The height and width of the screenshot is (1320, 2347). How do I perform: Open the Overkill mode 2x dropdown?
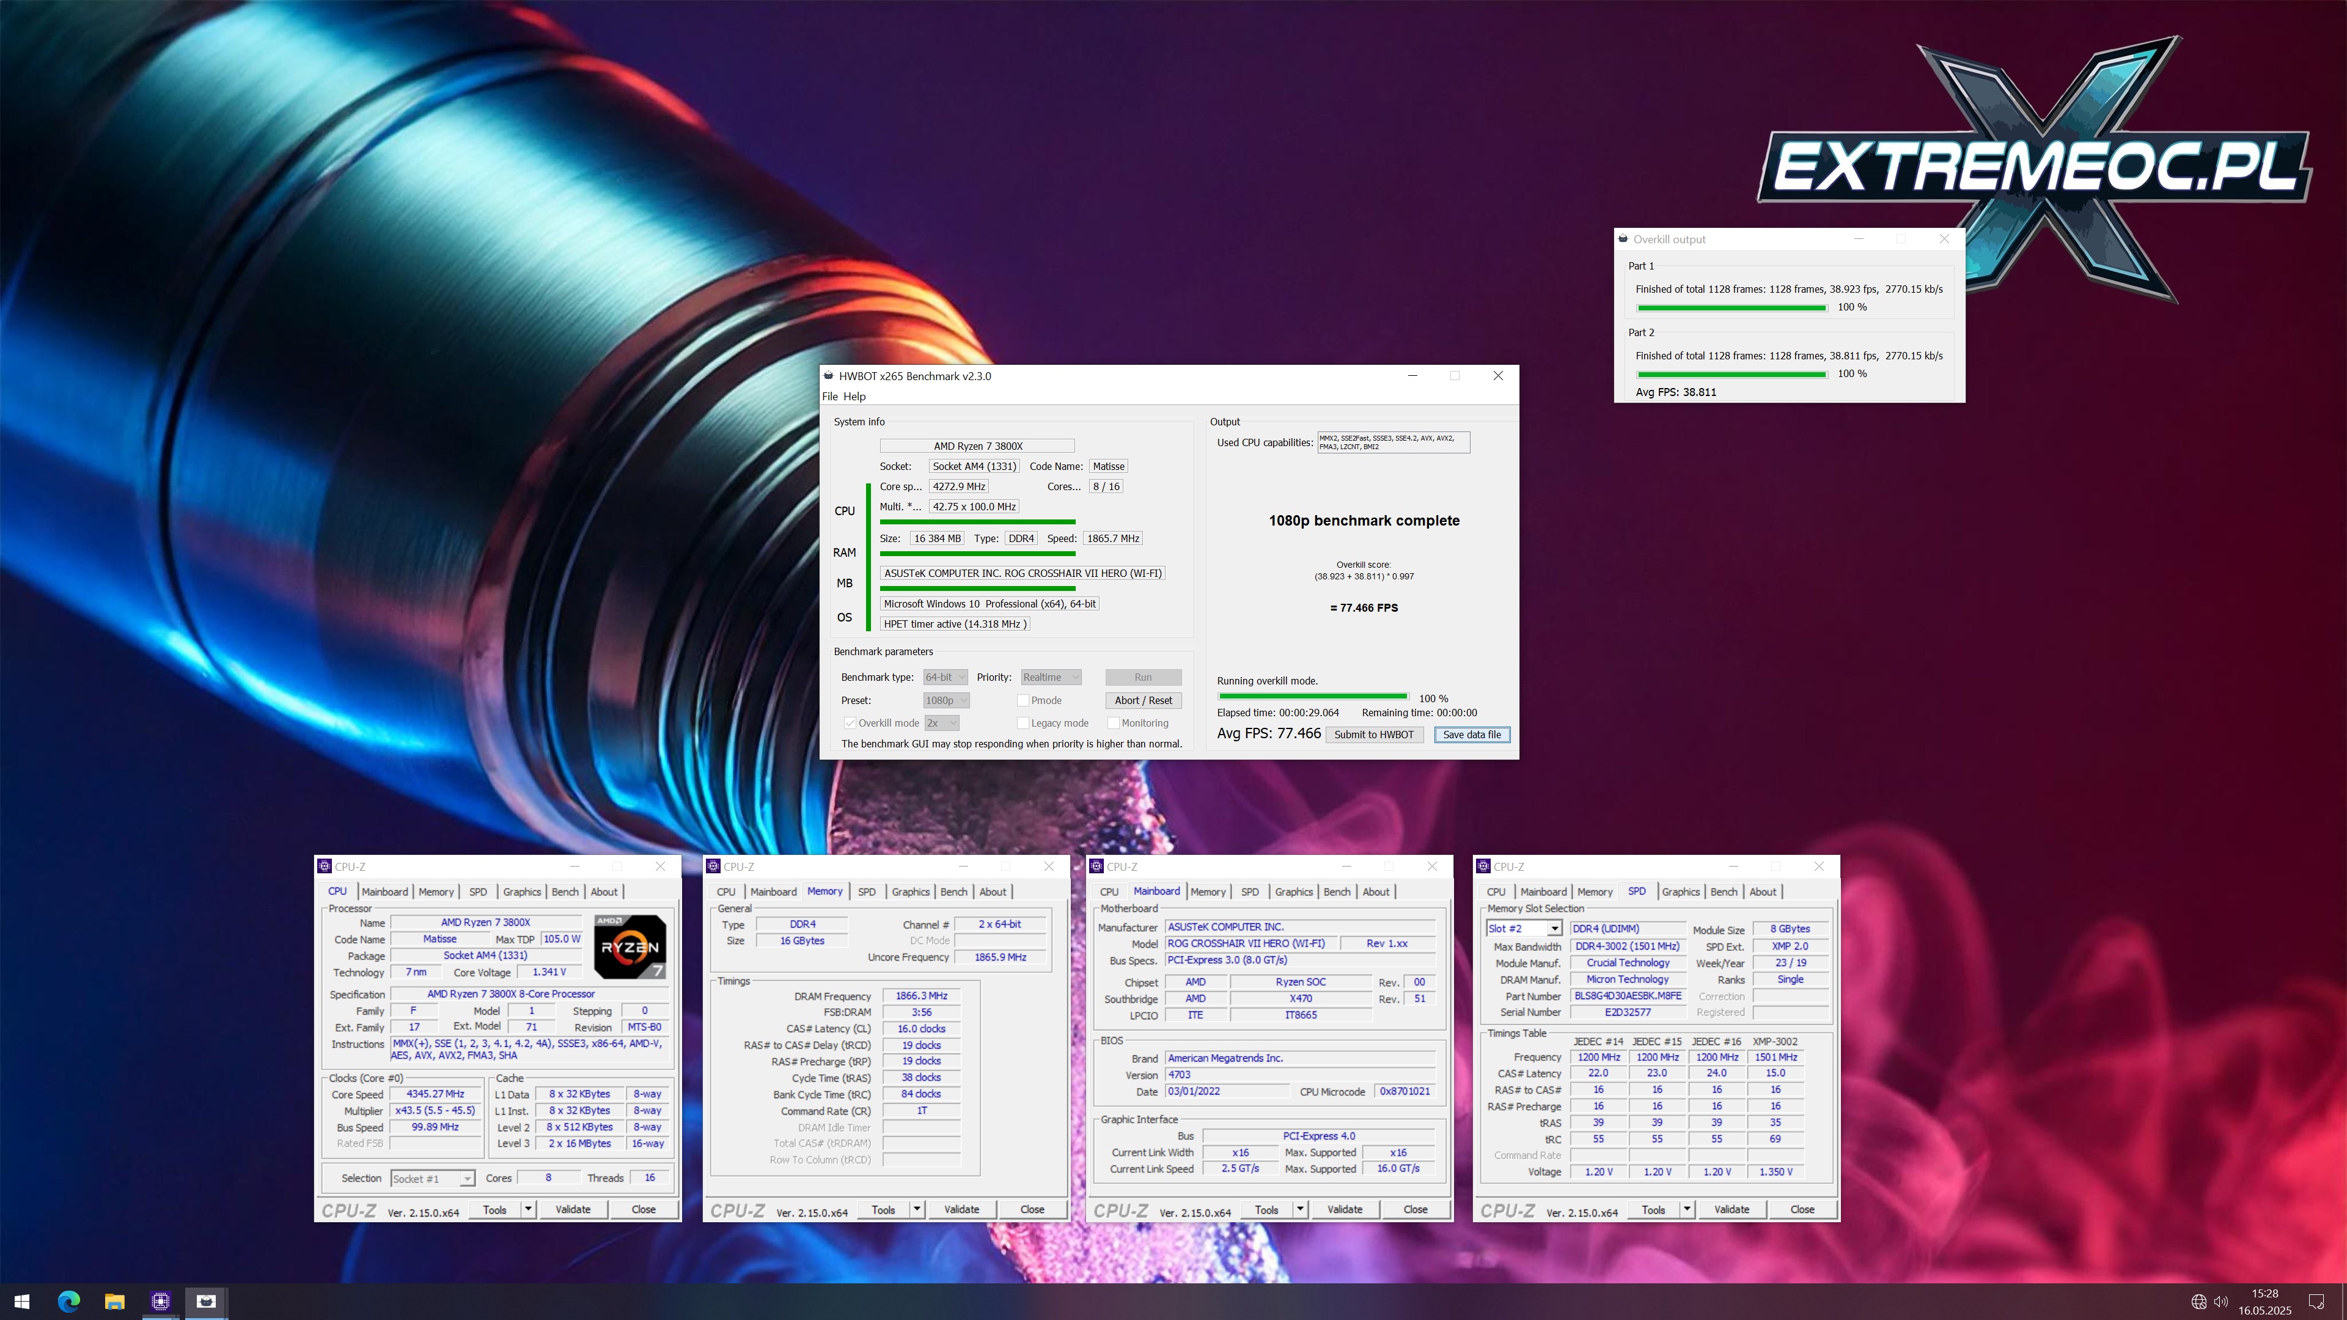pos(941,724)
